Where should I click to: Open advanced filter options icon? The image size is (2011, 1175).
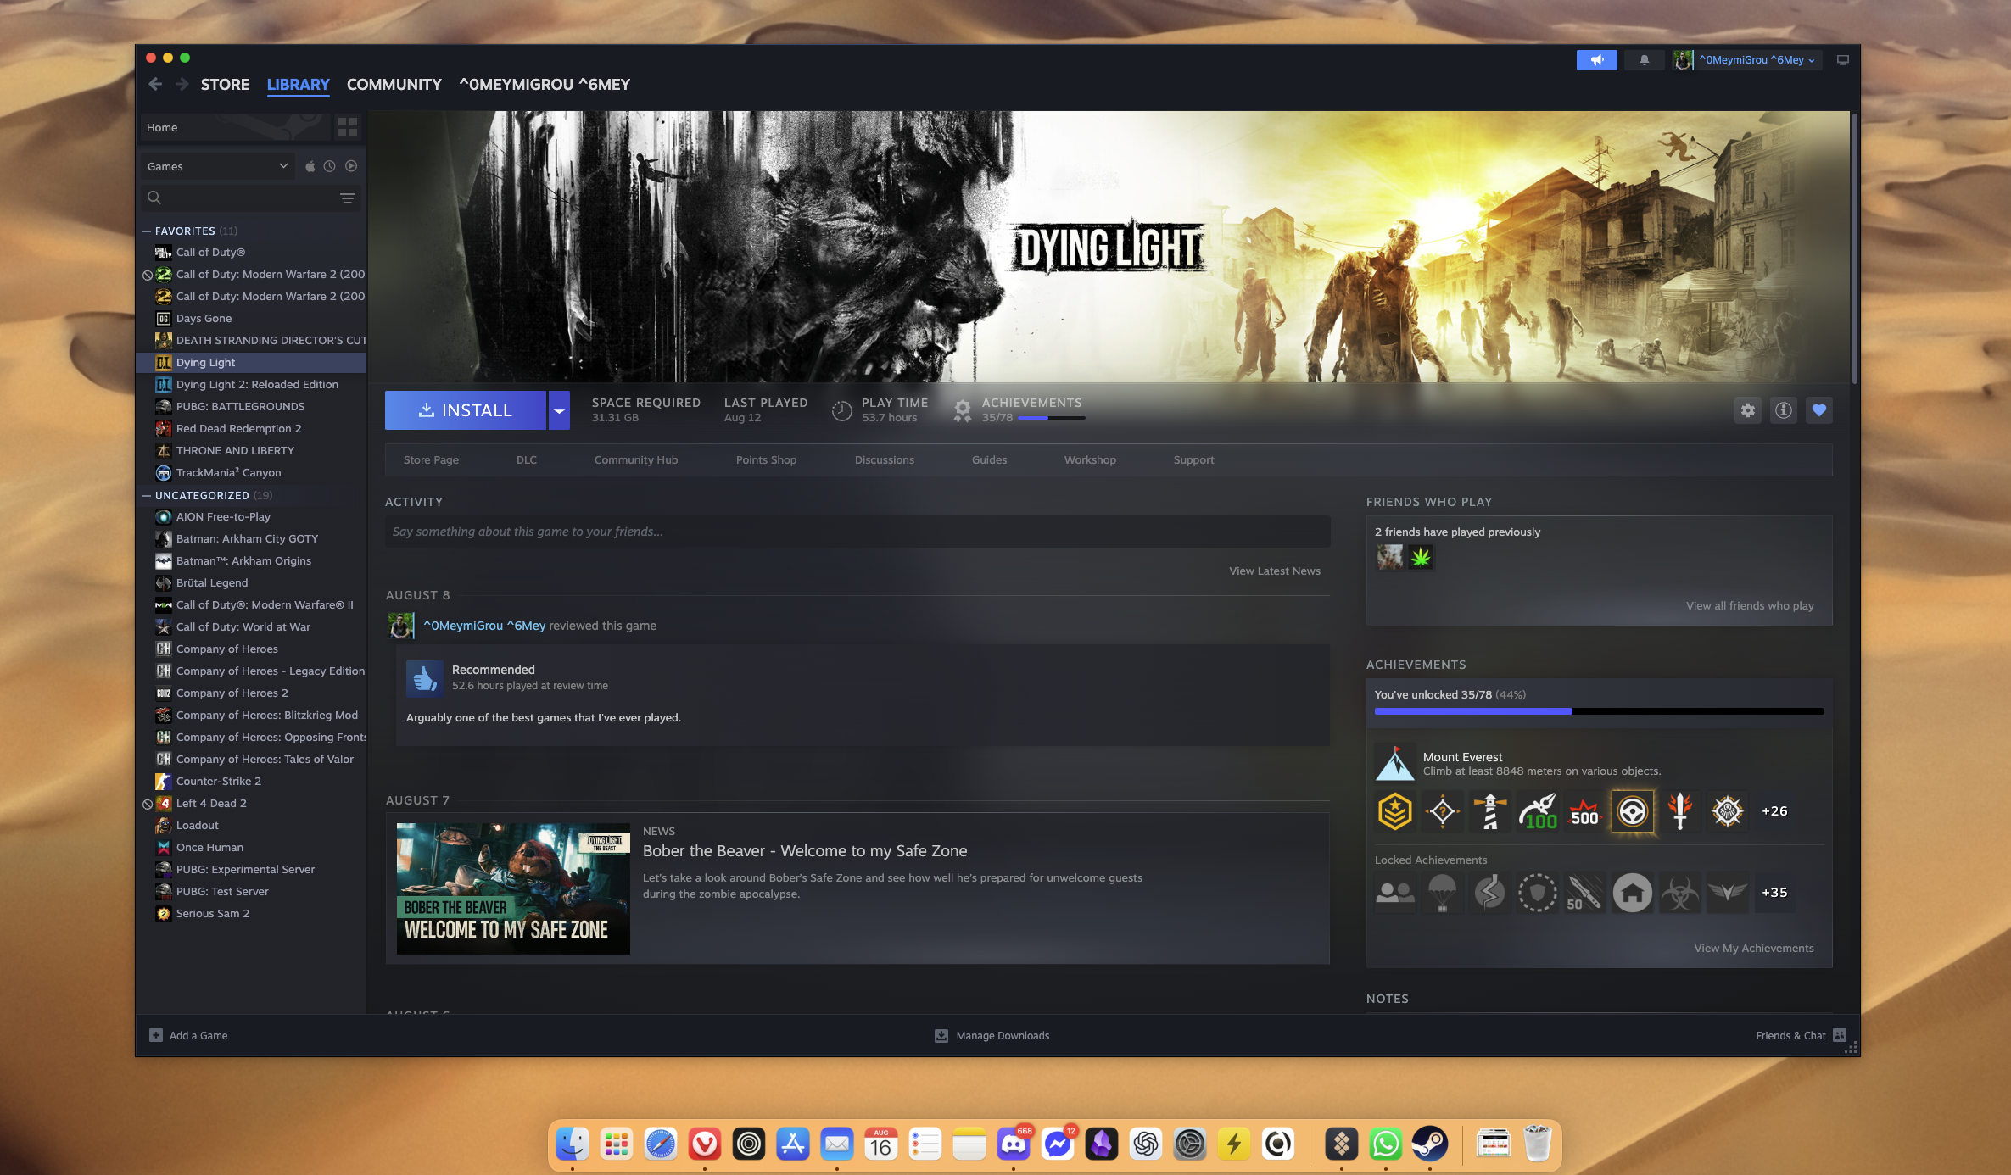(x=348, y=198)
